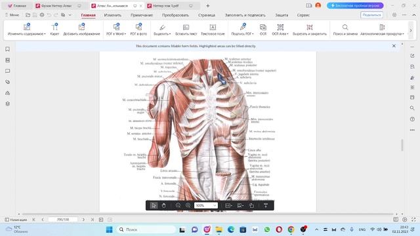This screenshot has height=236, width=420.
Task: Click Добавить изображение in the ribbon
Action: [81, 29]
